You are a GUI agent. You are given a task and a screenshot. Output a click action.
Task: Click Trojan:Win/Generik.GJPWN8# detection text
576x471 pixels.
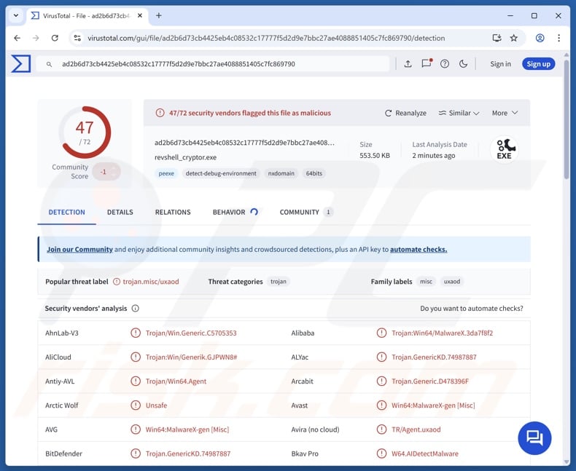[191, 357]
